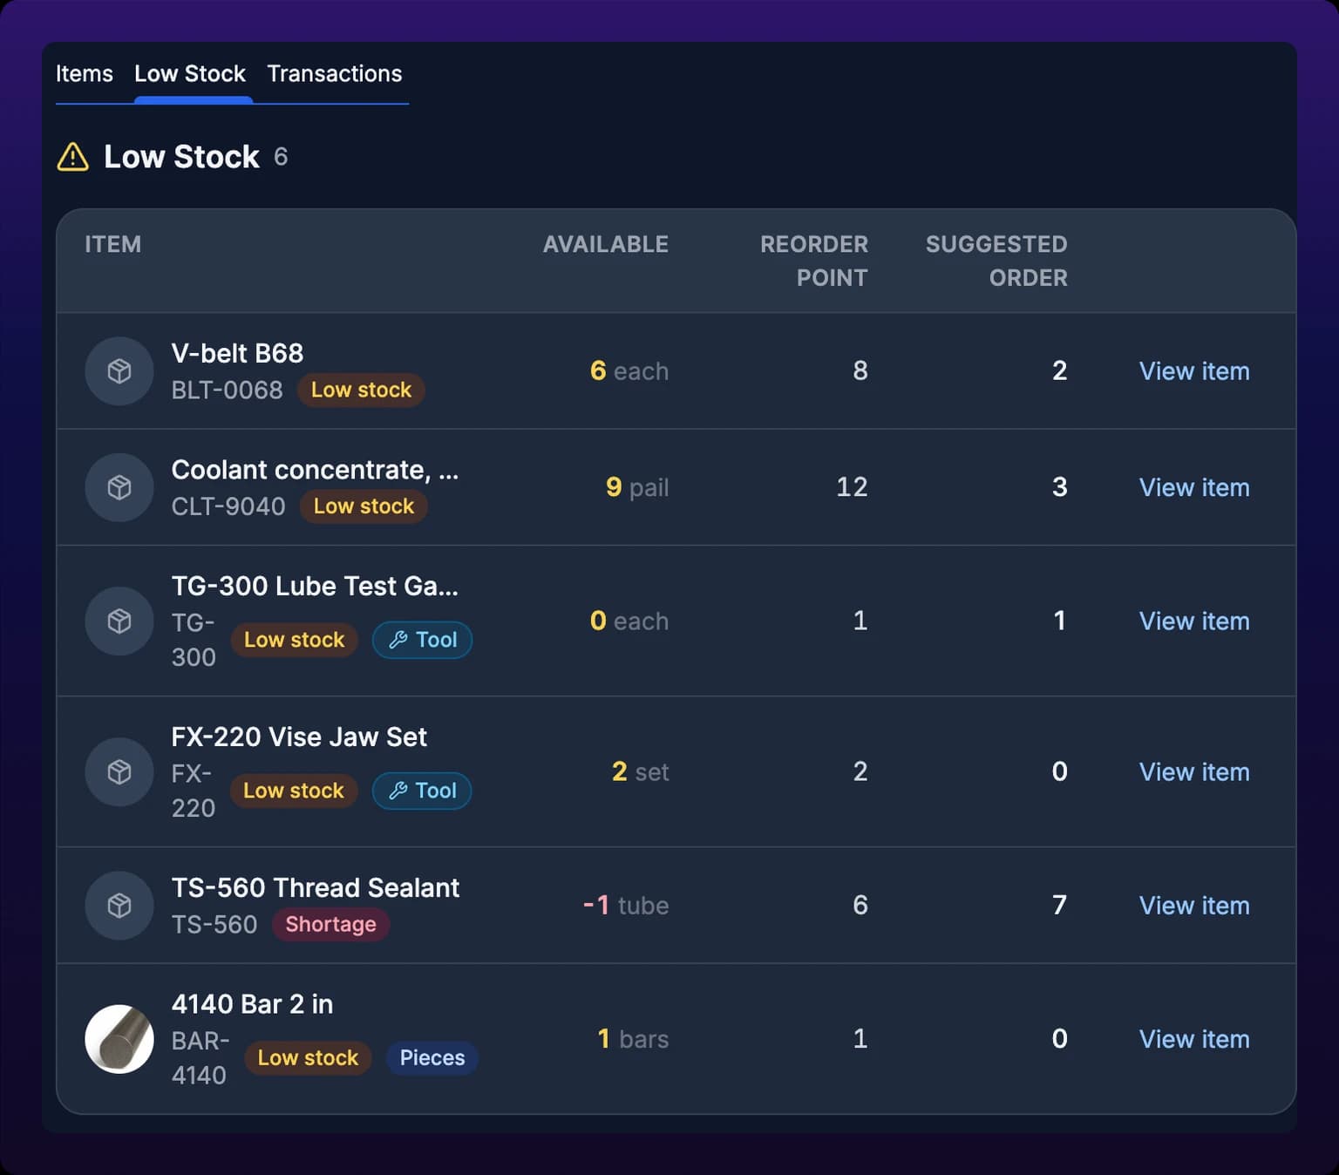Click the 9 pail available quantity

637,487
